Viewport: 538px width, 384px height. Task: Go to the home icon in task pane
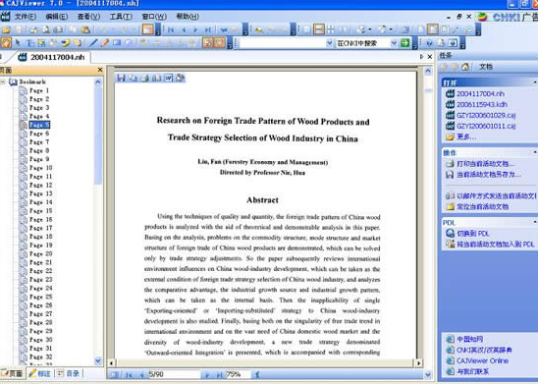pos(465,67)
